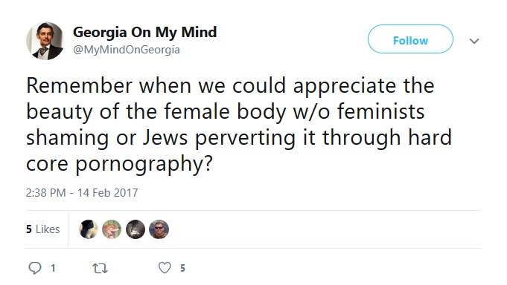Click the like count 5 beside the heart
Viewport: 507px width, 285px height.
click(182, 268)
